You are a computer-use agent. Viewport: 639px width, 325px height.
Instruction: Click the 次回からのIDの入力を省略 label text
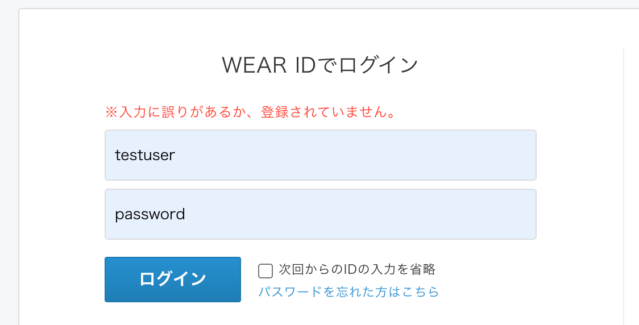click(357, 269)
